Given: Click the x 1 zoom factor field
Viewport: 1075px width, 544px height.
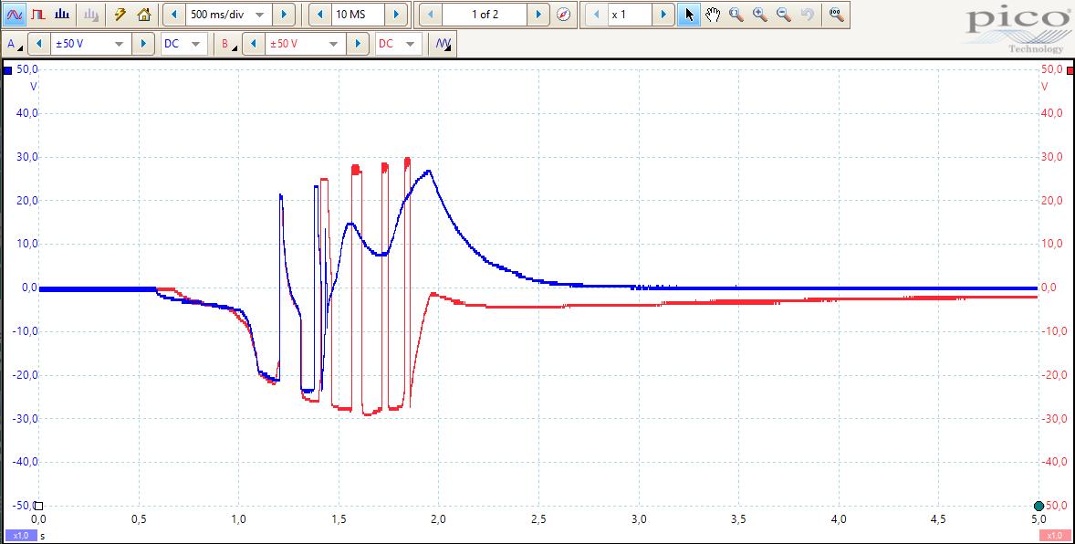Looking at the screenshot, I should [x=630, y=14].
